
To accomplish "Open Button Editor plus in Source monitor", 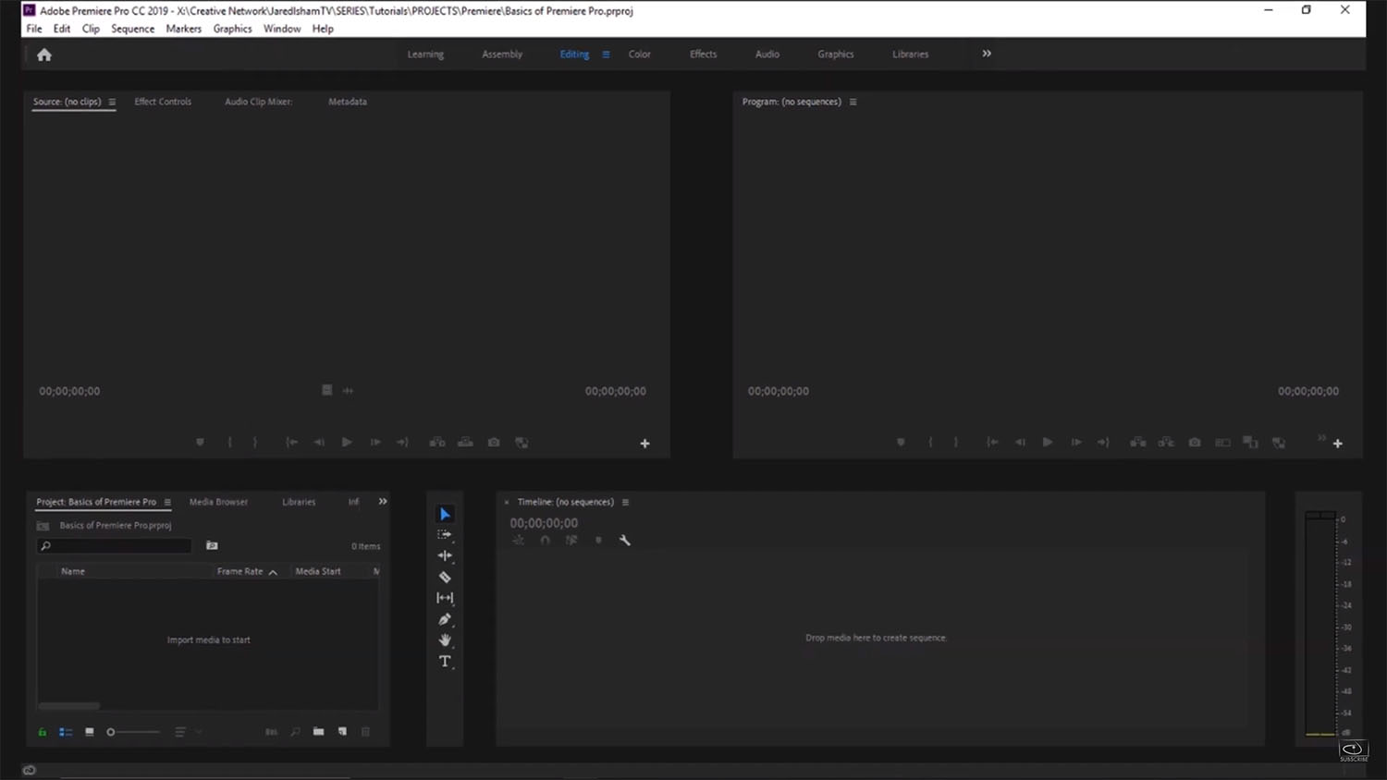I will (645, 444).
